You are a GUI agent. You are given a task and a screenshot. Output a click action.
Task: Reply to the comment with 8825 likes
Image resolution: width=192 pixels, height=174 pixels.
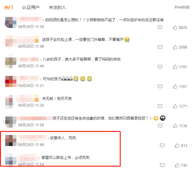160,27
